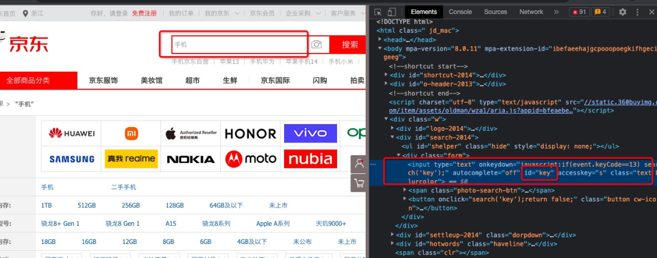Click the 免费注册 link

point(144,13)
